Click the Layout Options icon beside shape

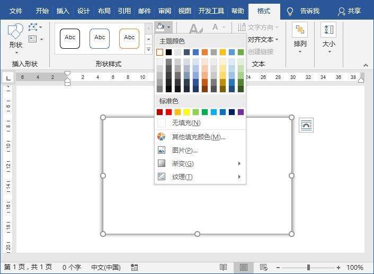click(306, 125)
